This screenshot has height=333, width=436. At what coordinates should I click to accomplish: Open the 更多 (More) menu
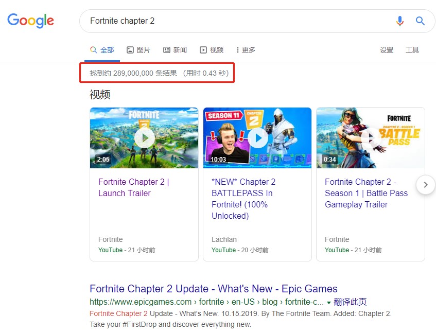(x=246, y=50)
